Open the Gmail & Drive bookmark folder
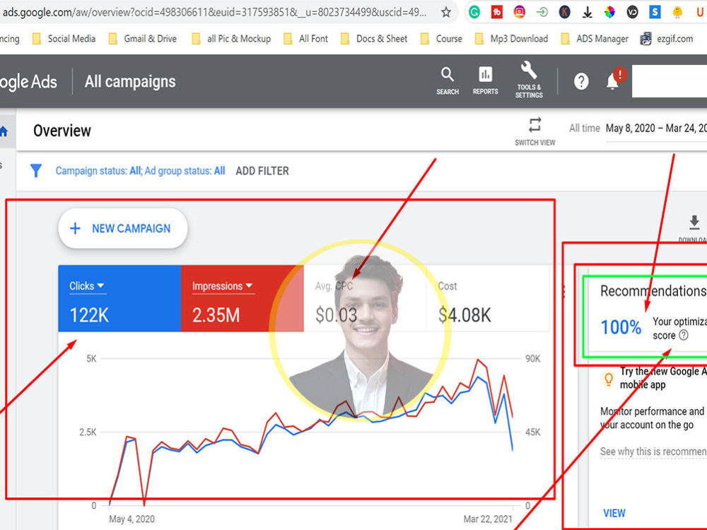This screenshot has width=707, height=530. click(x=143, y=39)
